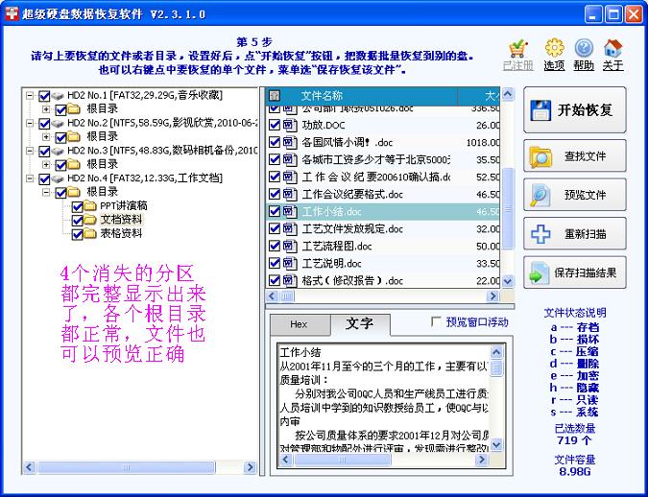Uncheck the HD2 No.3 partition checkbox
This screenshot has height=497, width=648.
pyautogui.click(x=44, y=152)
